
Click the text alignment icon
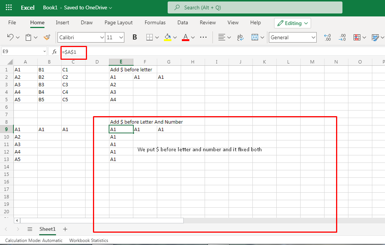(221, 37)
